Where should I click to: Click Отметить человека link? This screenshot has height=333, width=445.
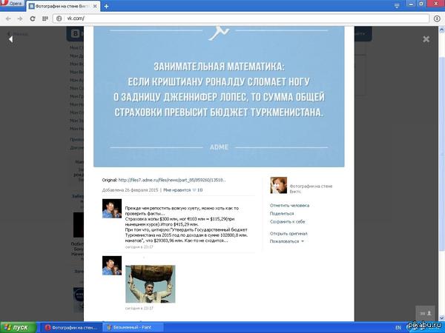[289, 205]
